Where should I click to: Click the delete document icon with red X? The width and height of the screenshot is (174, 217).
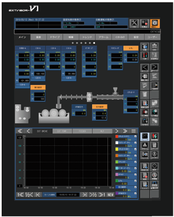pyautogui.click(x=145, y=176)
